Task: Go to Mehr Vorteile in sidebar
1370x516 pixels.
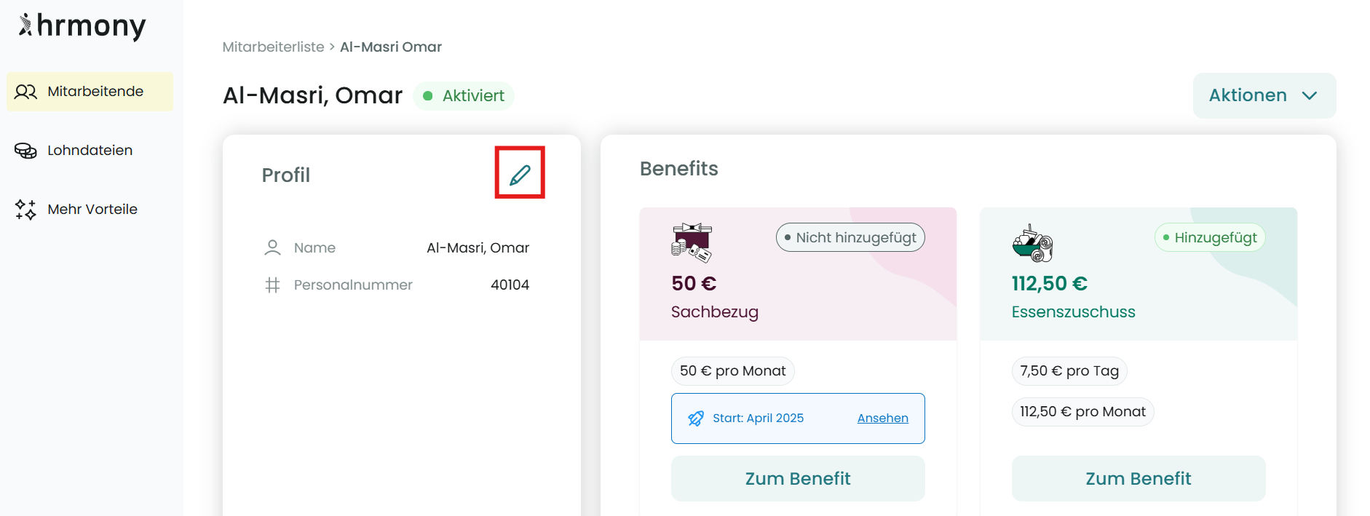Action: point(92,210)
